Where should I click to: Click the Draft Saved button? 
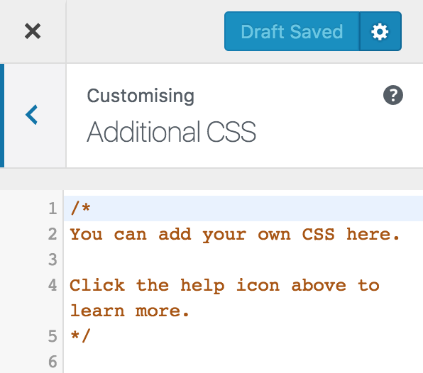point(292,31)
